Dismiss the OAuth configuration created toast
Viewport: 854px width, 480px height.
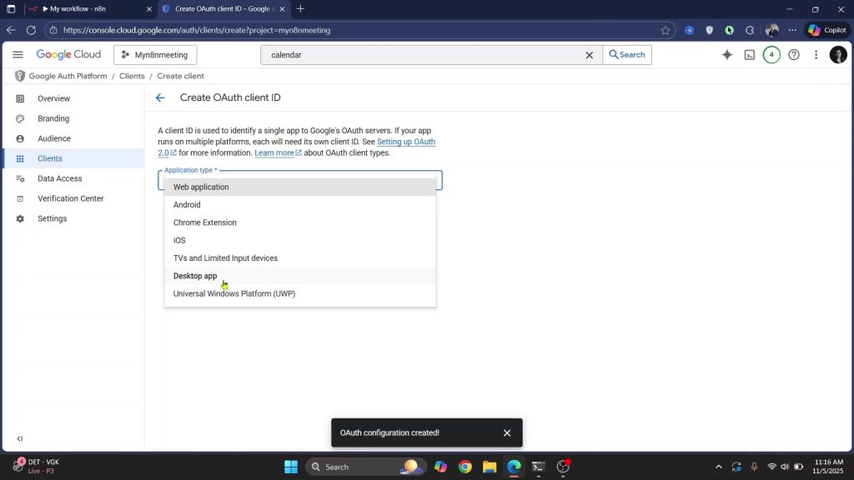507,432
